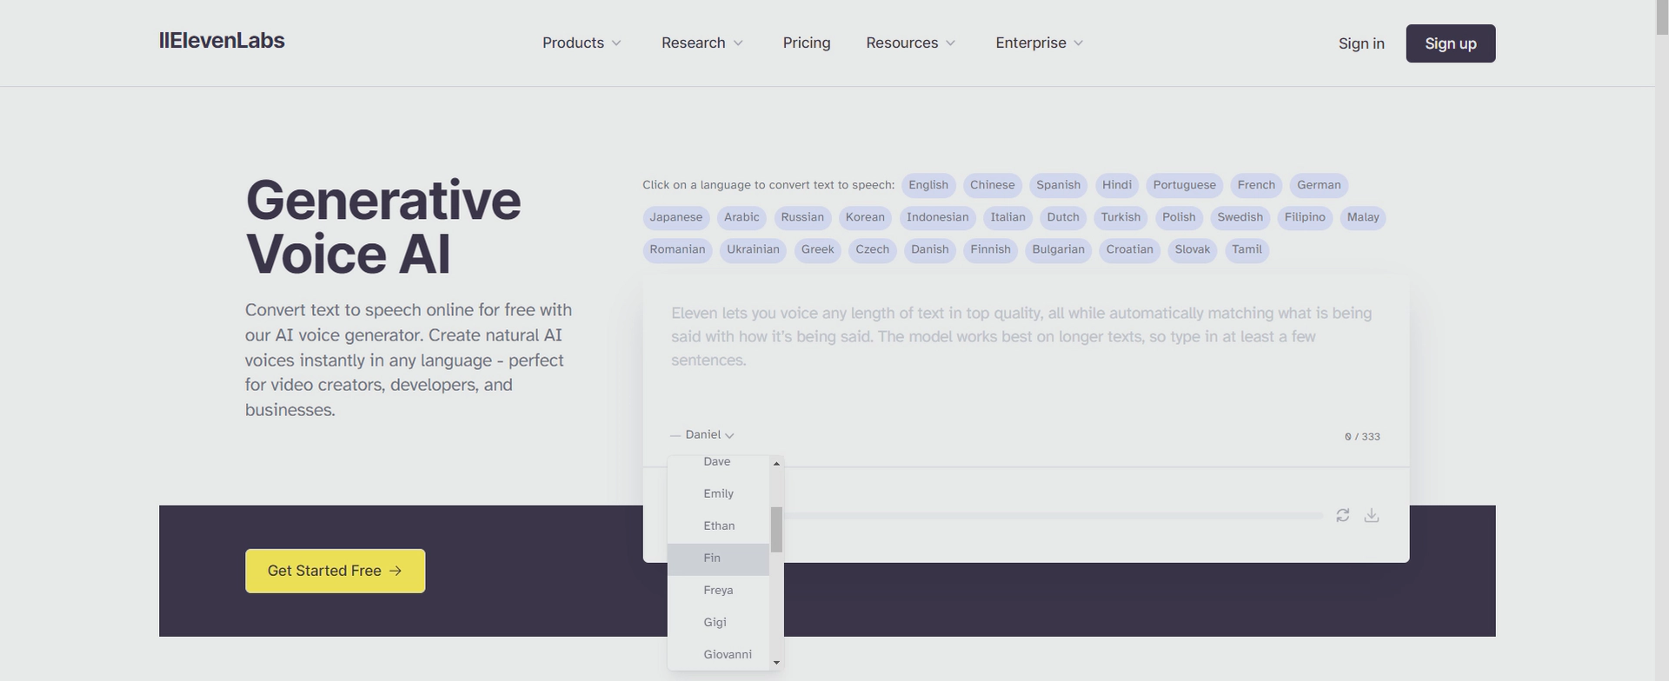Image resolution: width=1669 pixels, height=681 pixels.
Task: Choose the German language chip
Action: pos(1319,185)
